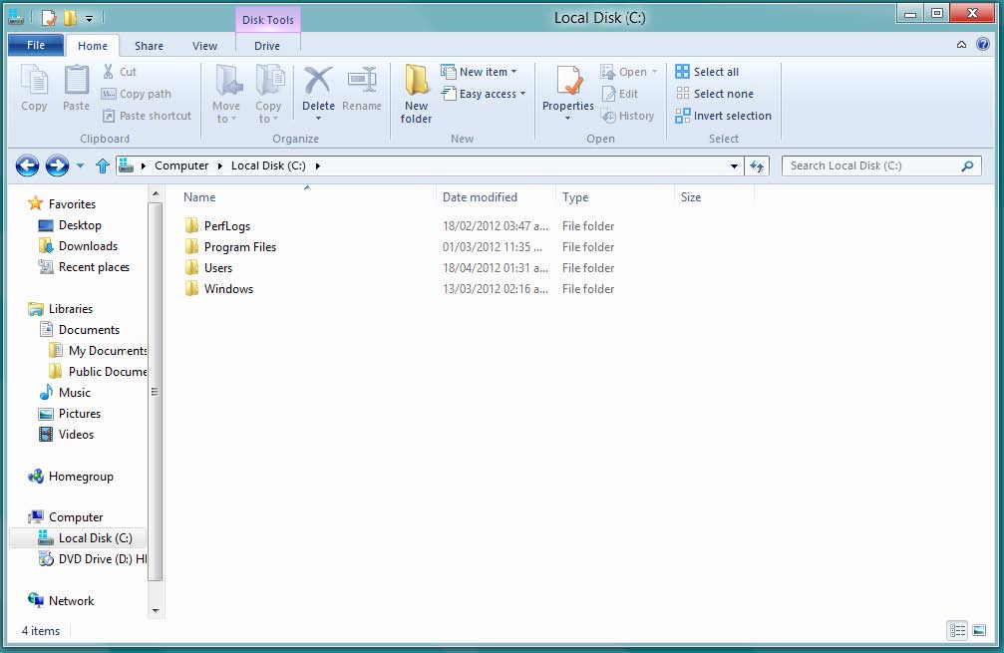Select the Program Files folder
The height and width of the screenshot is (653, 1004).
point(239,247)
